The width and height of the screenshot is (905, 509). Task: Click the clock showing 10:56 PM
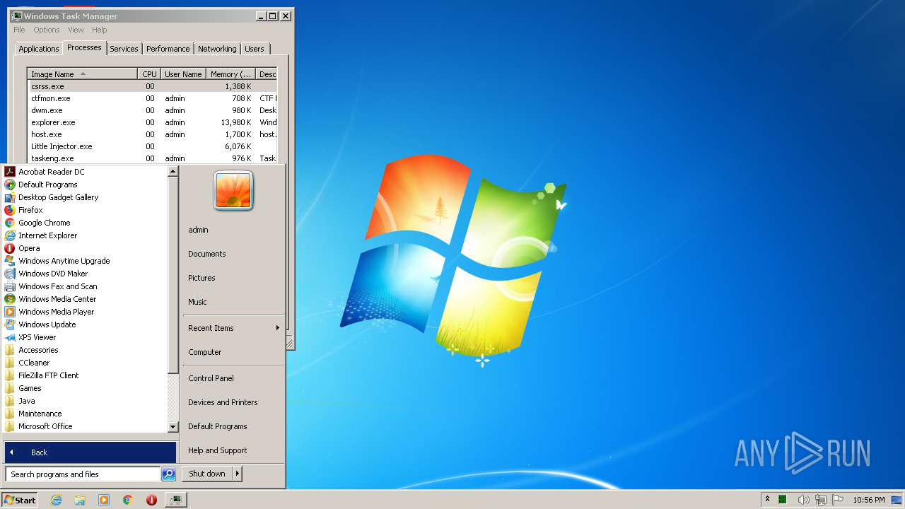868,500
